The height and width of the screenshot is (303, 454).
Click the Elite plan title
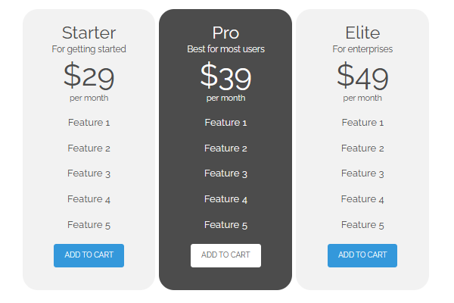coord(362,33)
